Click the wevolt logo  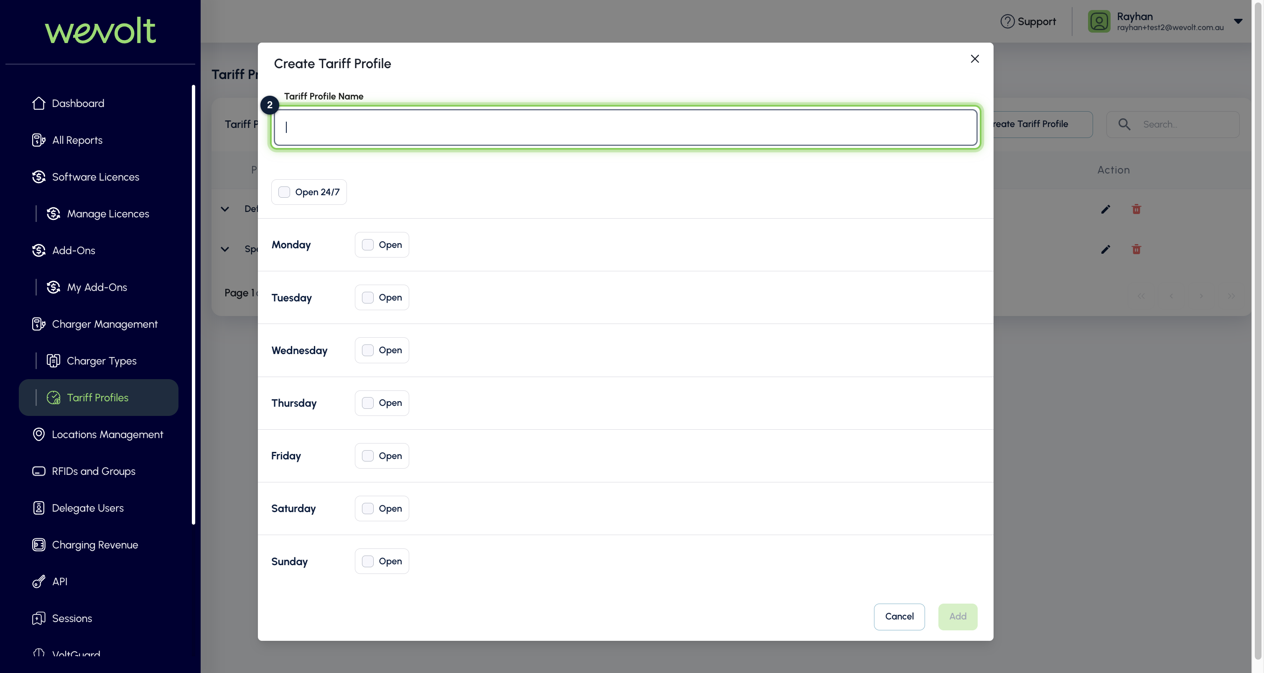tap(101, 31)
